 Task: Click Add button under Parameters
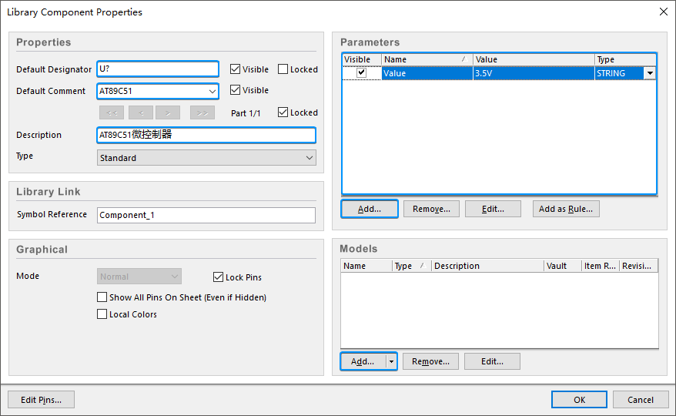(x=370, y=209)
